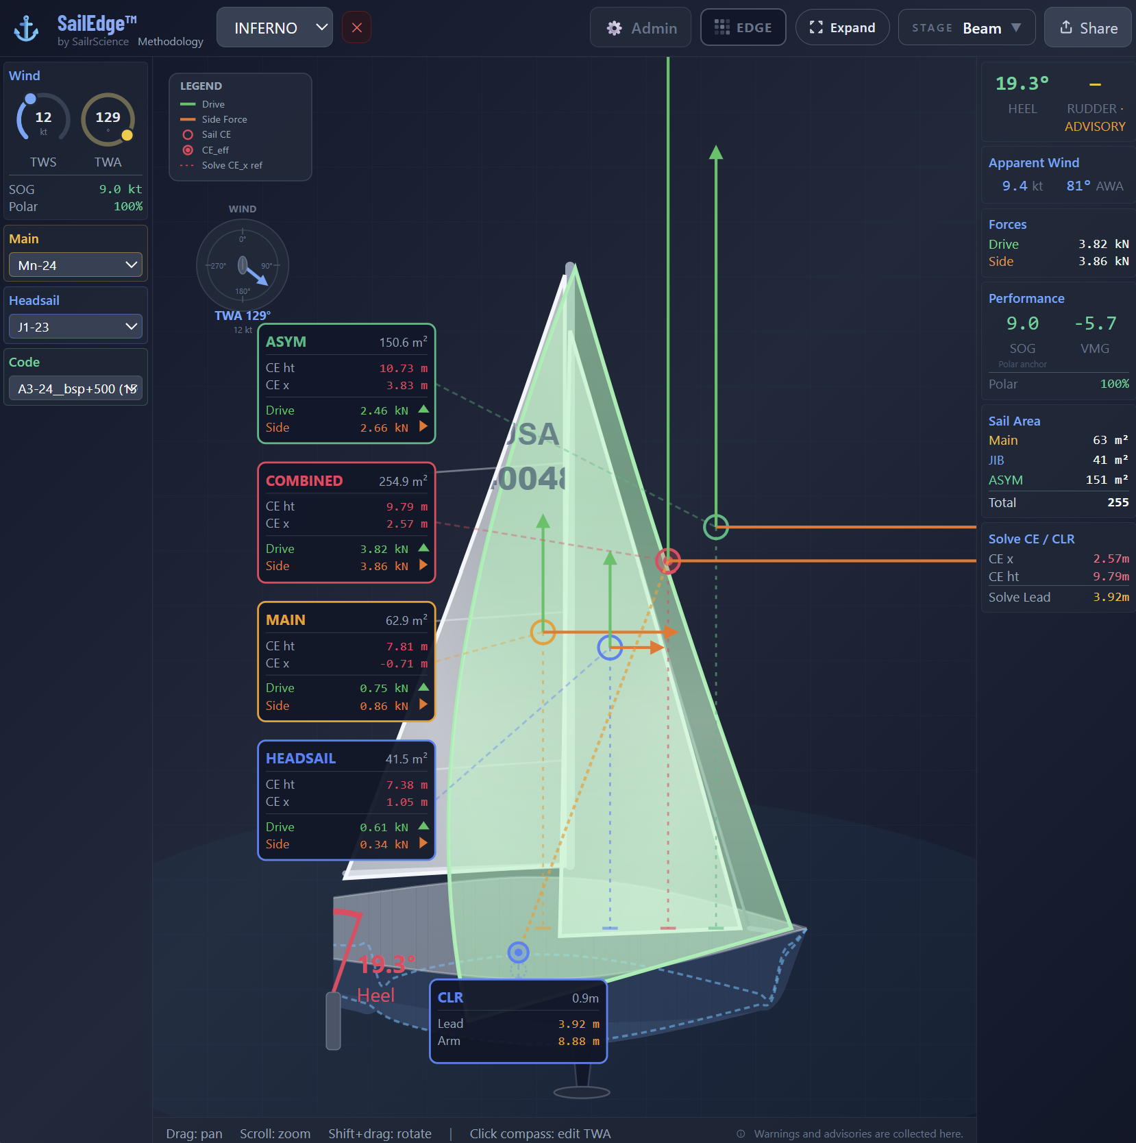Open the Methodology link

[171, 42]
